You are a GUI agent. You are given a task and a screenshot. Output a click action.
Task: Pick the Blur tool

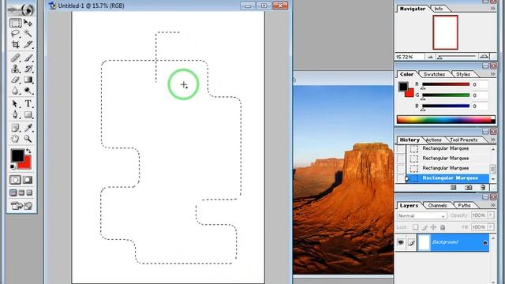(x=15, y=91)
